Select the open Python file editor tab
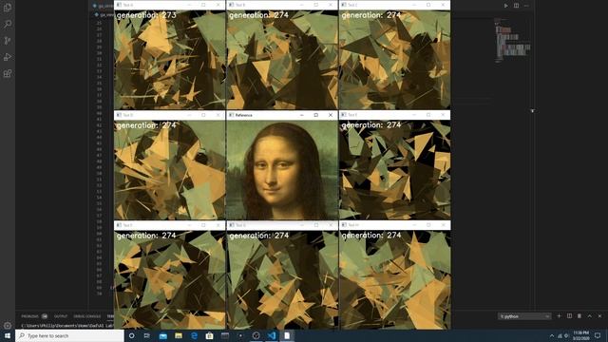The height and width of the screenshot is (342, 608). pyautogui.click(x=104, y=6)
